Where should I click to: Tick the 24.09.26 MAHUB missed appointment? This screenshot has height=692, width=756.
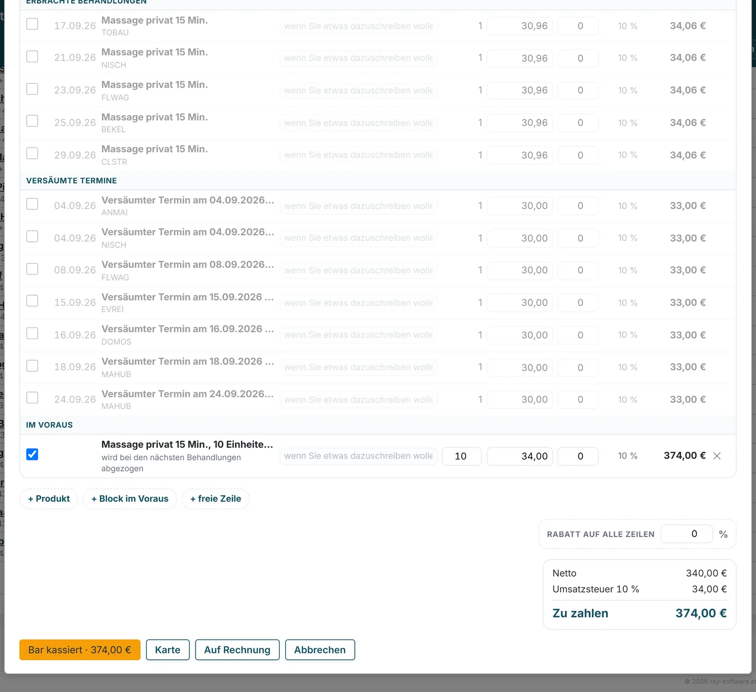pyautogui.click(x=32, y=397)
